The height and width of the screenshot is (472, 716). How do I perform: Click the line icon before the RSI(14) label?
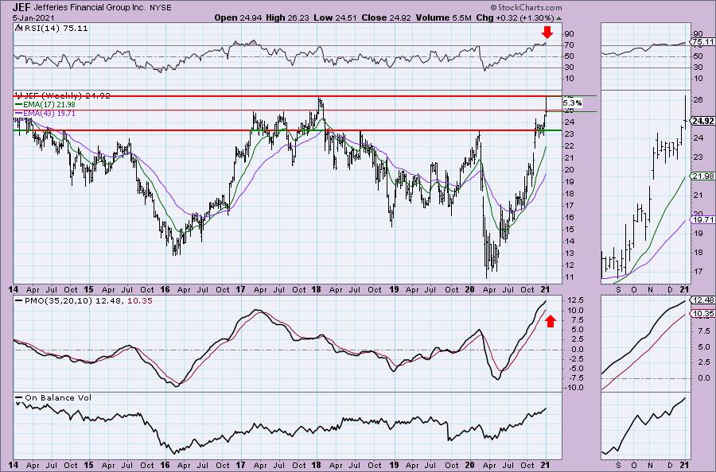19,28
